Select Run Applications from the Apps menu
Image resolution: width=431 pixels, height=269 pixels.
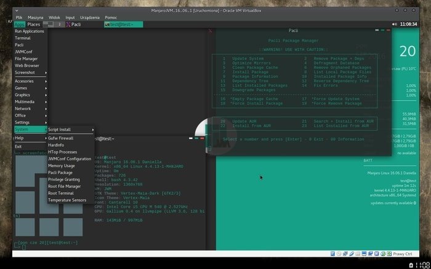30,31
